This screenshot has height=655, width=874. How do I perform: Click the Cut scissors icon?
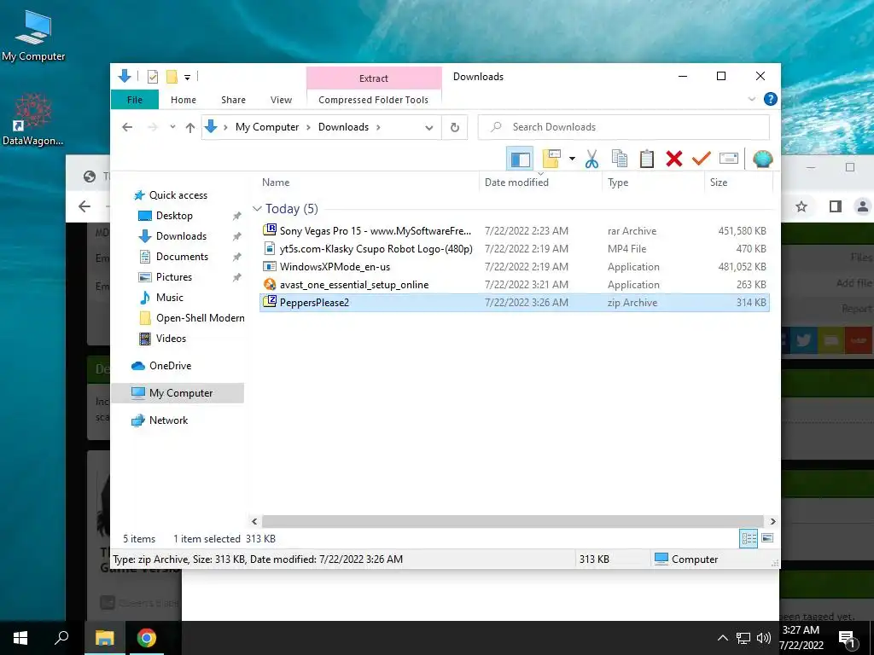coord(591,159)
